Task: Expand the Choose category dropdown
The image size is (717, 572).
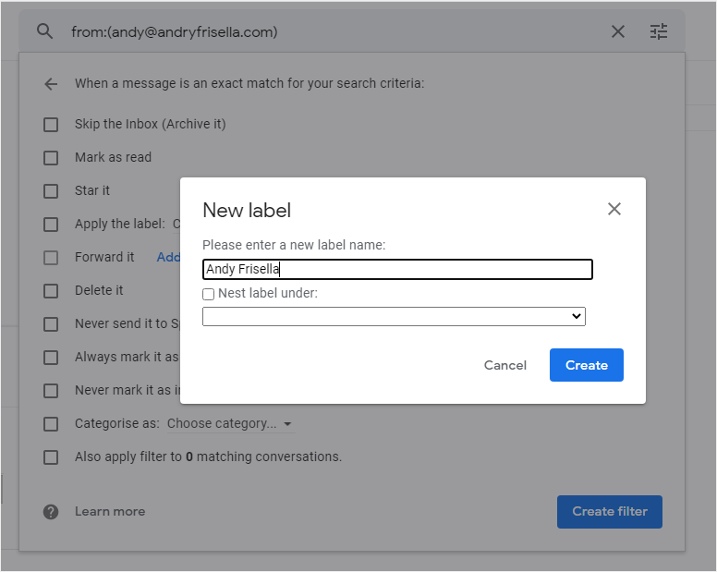Action: (x=229, y=423)
